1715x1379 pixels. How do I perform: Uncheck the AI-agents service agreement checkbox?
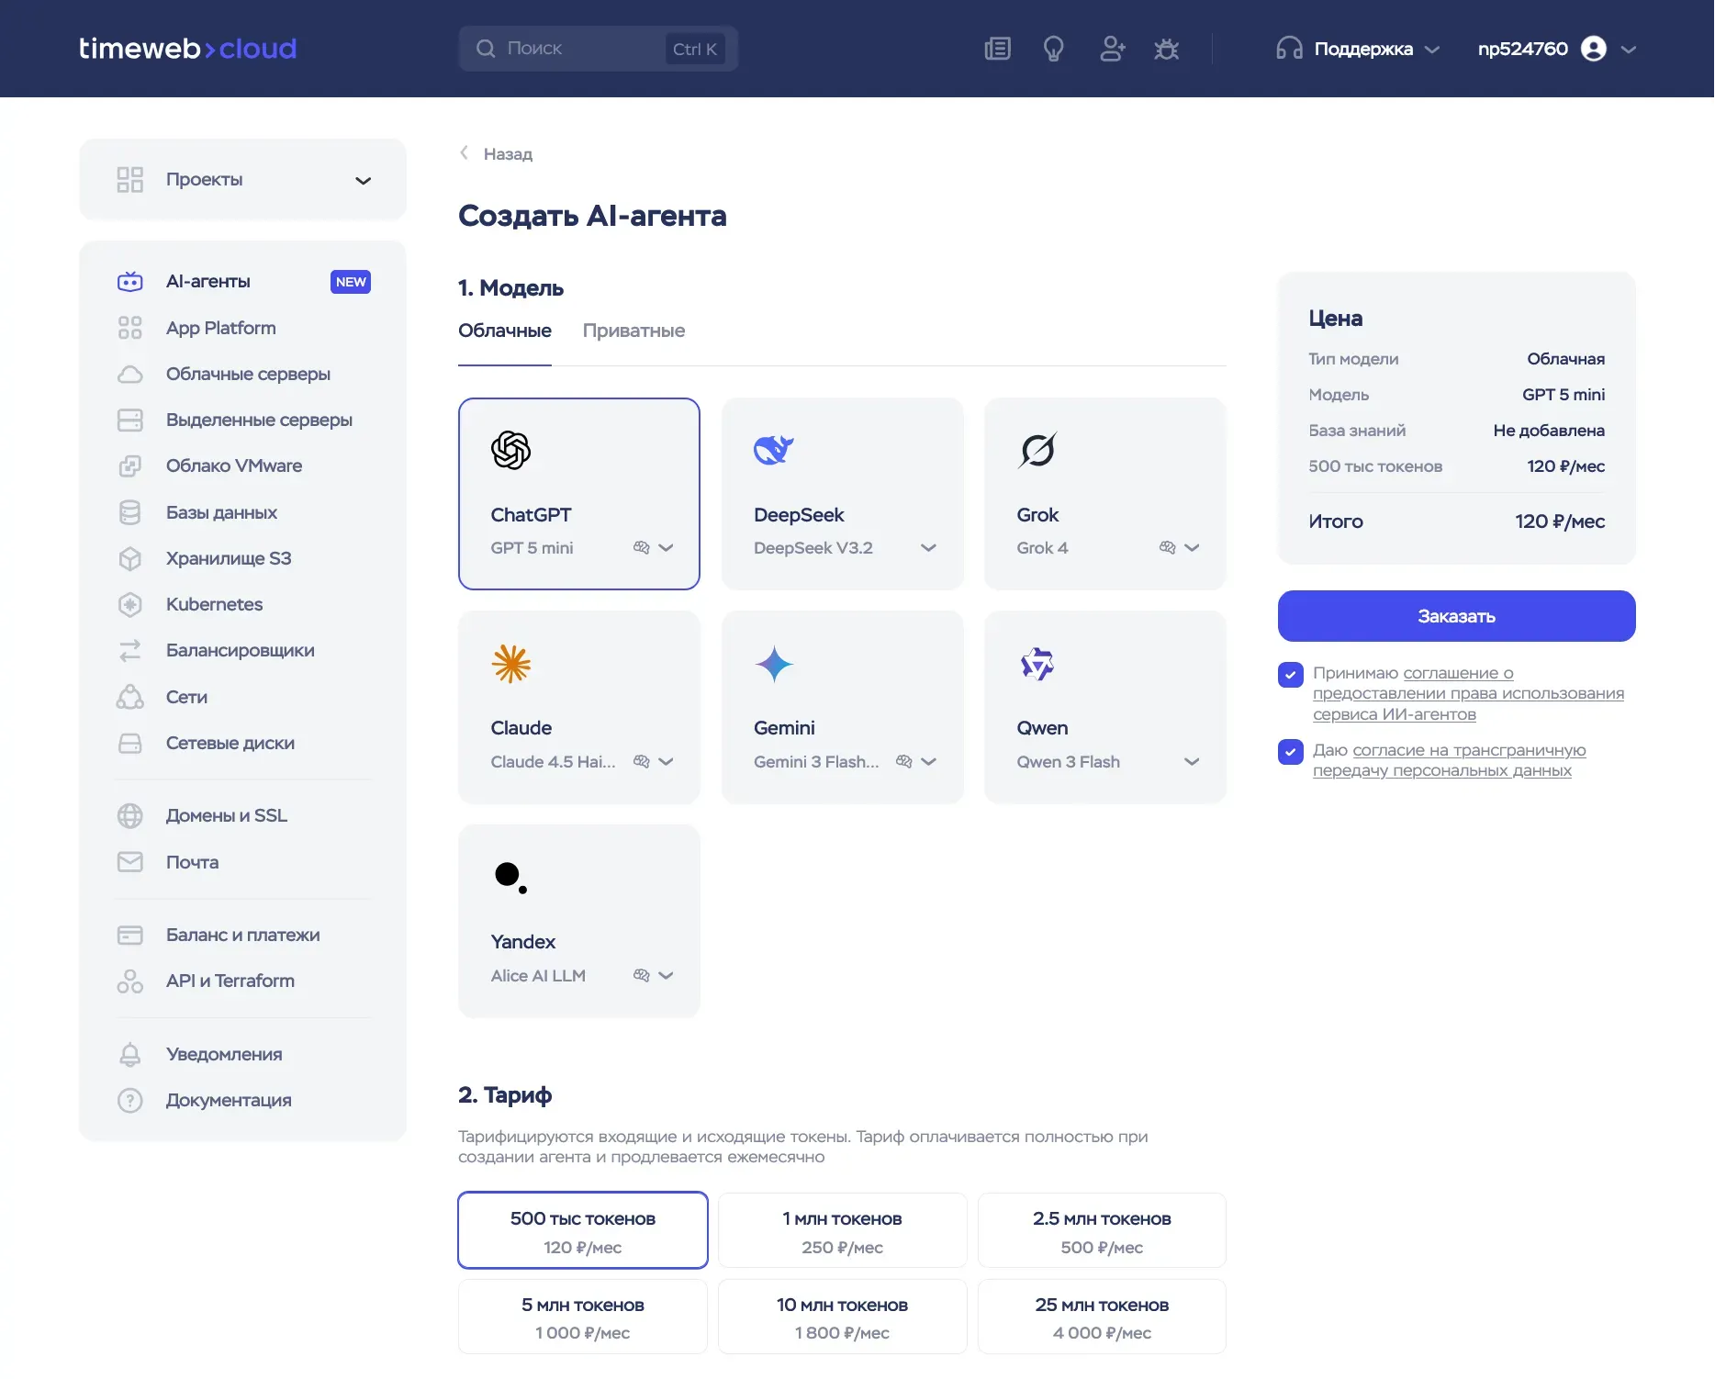tap(1290, 675)
